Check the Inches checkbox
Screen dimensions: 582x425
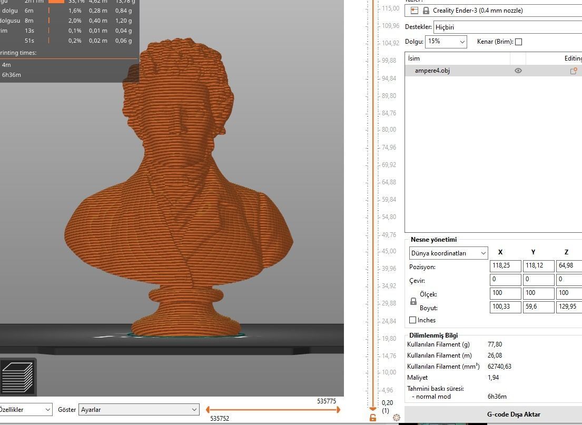pyautogui.click(x=412, y=320)
